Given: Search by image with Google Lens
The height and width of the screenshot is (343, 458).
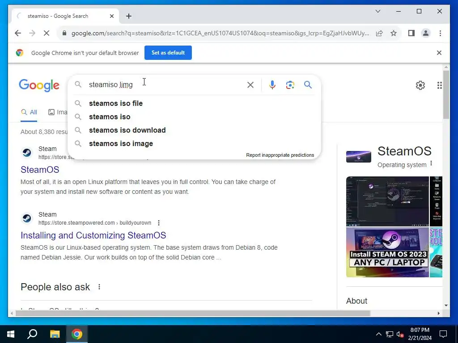Looking at the screenshot, I should coord(290,85).
